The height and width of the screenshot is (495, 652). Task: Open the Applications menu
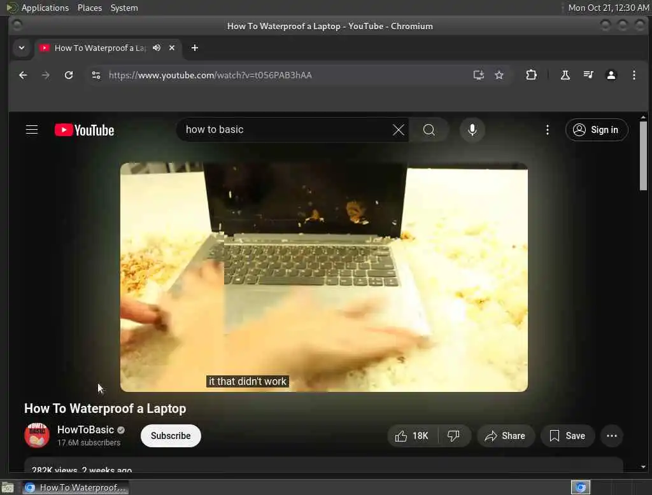click(45, 8)
